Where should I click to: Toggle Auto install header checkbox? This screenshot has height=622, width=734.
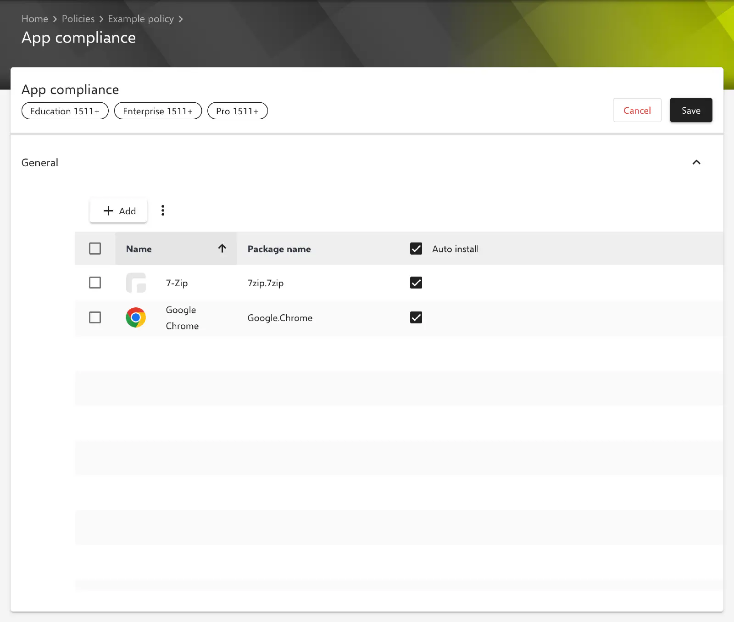pyautogui.click(x=416, y=249)
